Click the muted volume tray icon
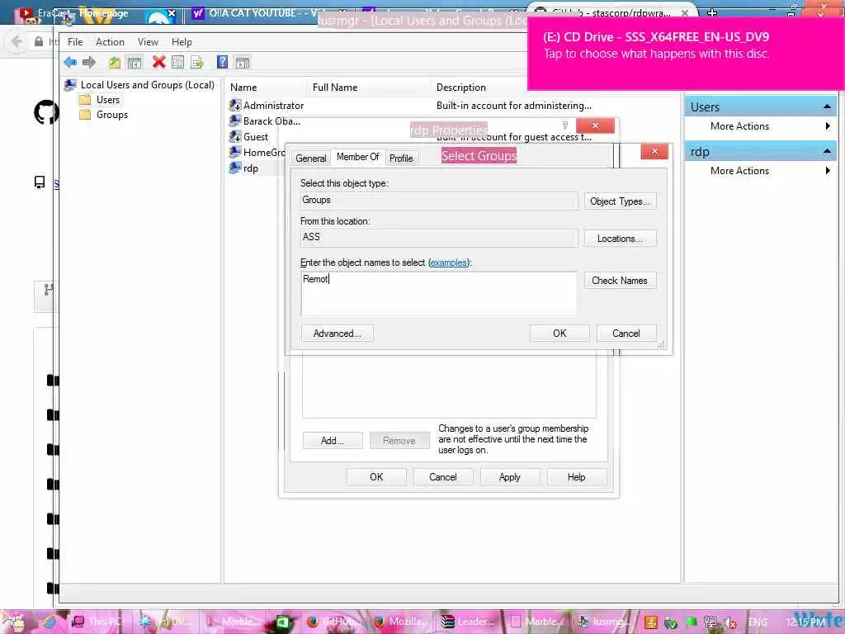845x634 pixels. click(730, 622)
